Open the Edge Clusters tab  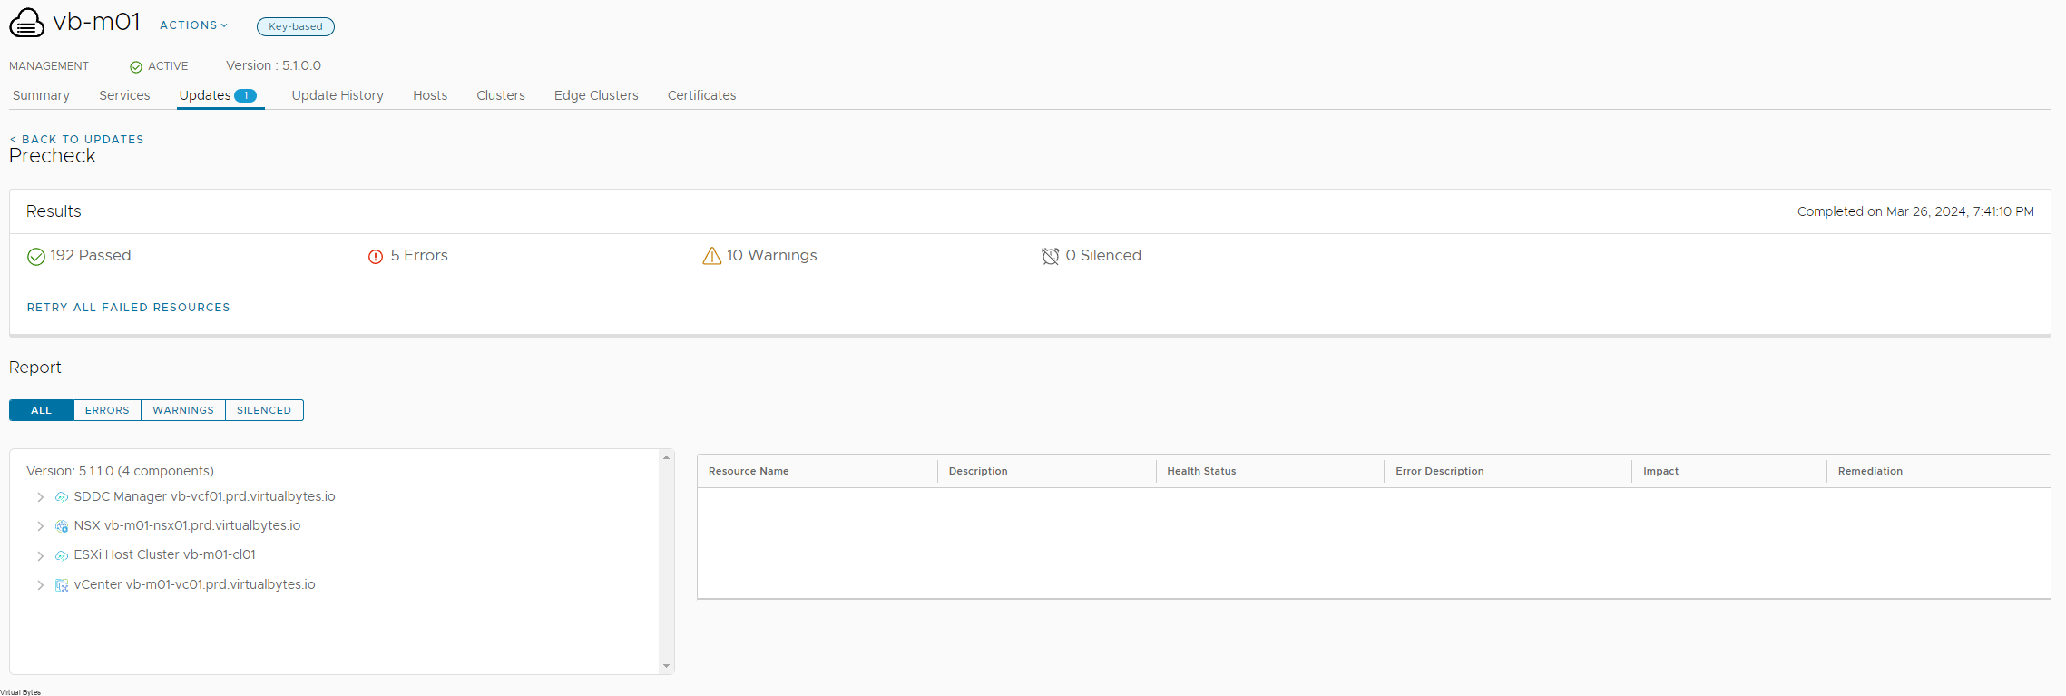(596, 95)
